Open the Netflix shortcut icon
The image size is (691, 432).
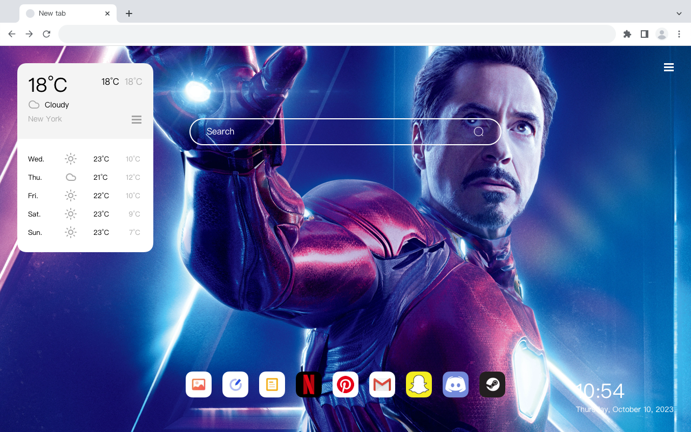click(309, 384)
